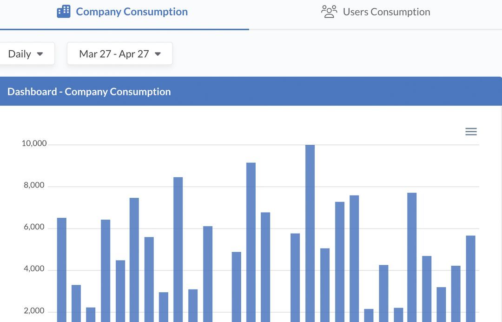Click the tallest bar reaching 10,000

tap(310, 233)
